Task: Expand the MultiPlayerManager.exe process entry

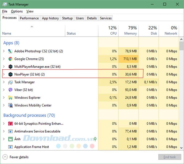Action: 4,67
